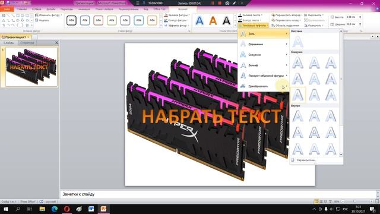Screen dimensions: 380x214
Task: Open the recorder hamburger menu
Action: (137, 3)
